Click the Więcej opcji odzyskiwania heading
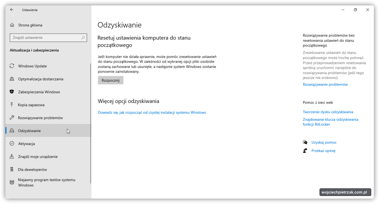This screenshot has height=204, width=379. pyautogui.click(x=128, y=101)
